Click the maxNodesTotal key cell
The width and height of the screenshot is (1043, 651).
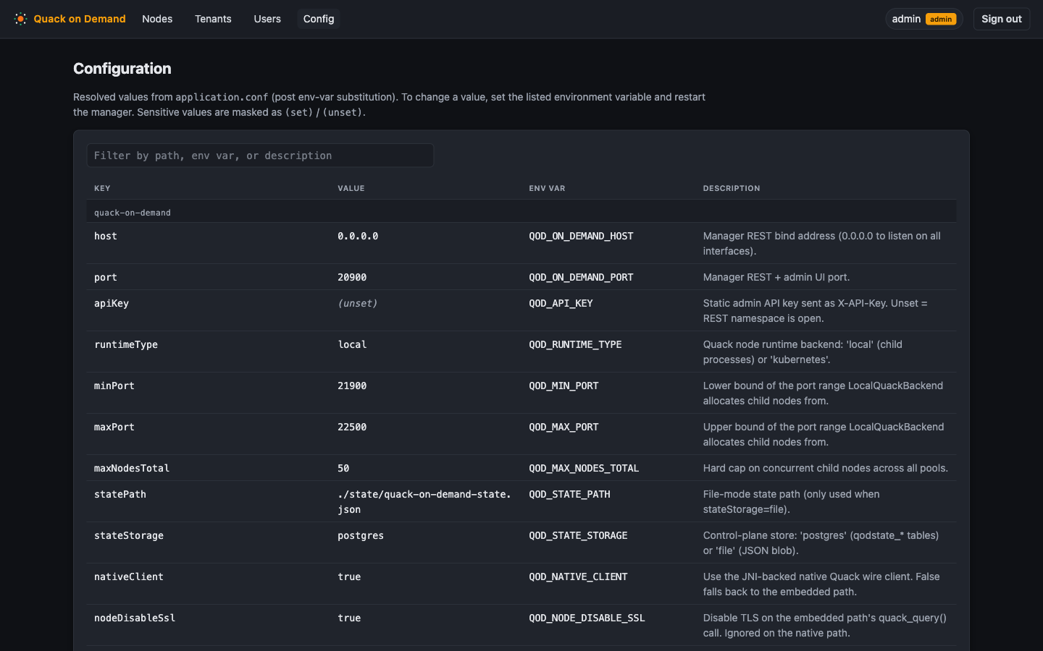(x=132, y=468)
